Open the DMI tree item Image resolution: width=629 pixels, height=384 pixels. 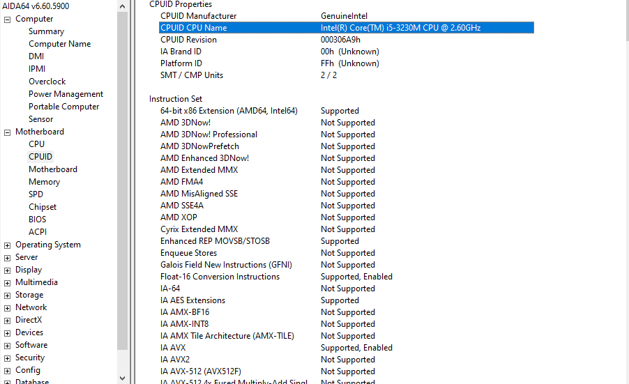[x=36, y=56]
